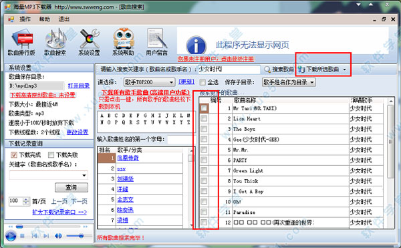Open the 歌曲搜索 song search tool
Viewport: 401px width, 248px height.
point(55,42)
